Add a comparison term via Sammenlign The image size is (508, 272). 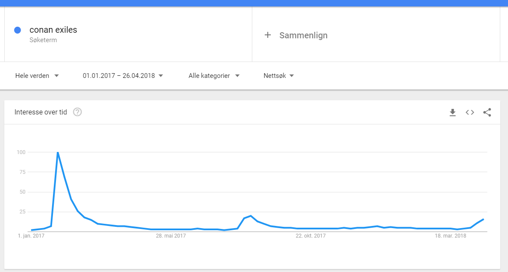(x=303, y=35)
